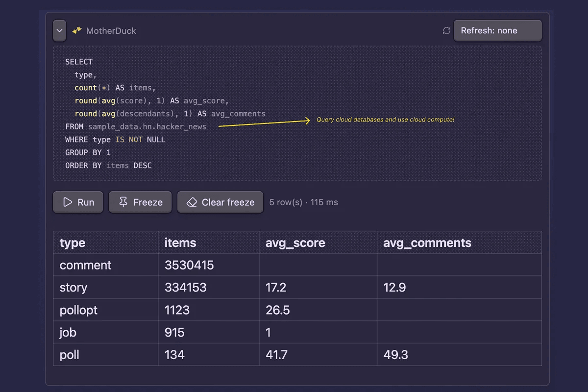Click the "MotherDuck" cell title

point(111,31)
